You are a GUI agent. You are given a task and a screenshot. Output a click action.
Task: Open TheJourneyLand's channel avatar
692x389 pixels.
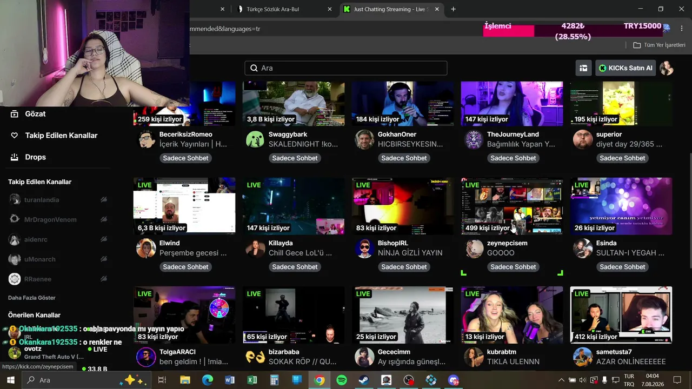point(474,139)
